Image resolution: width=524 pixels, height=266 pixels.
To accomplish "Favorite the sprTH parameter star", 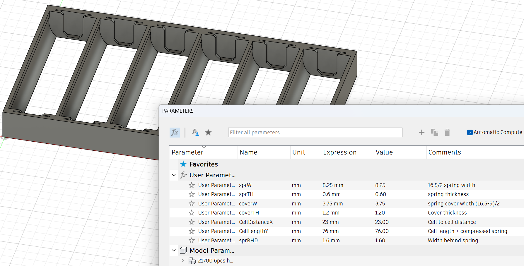I will click(x=192, y=194).
